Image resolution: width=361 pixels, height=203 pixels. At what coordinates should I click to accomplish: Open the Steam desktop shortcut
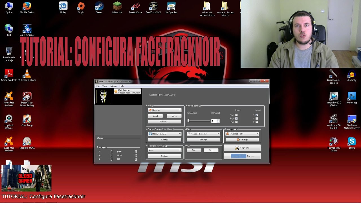click(99, 8)
